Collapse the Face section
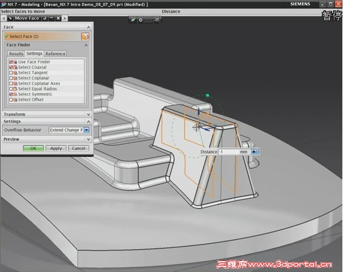The image size is (343, 272). coord(88,27)
